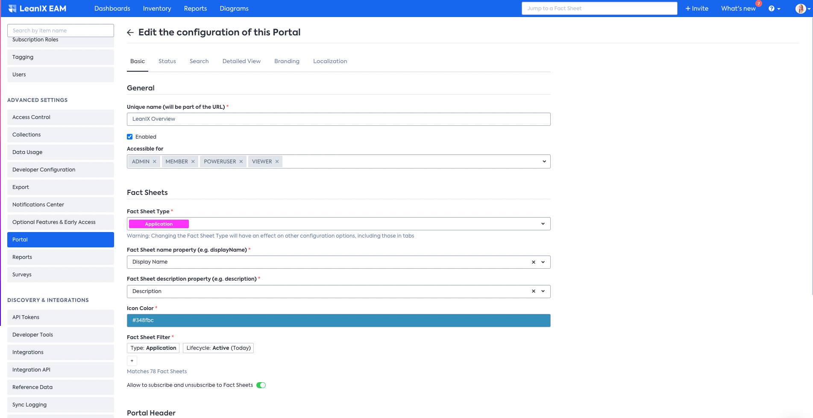Open Reports in the admin sidebar
Viewport: 813px width, 418px height.
(61, 257)
